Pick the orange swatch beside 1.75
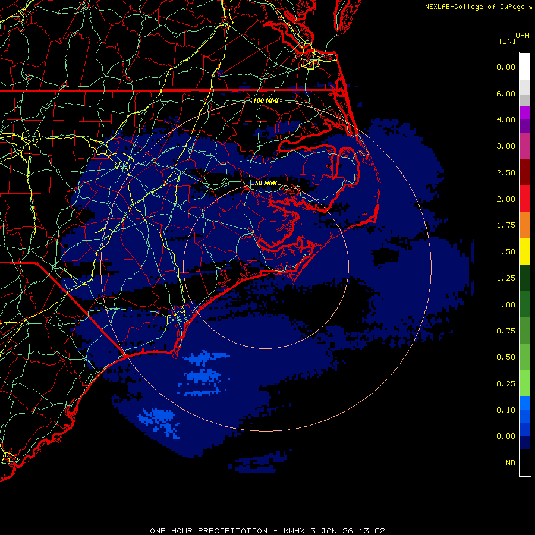Image resolution: width=535 pixels, height=535 pixels. 525,225
